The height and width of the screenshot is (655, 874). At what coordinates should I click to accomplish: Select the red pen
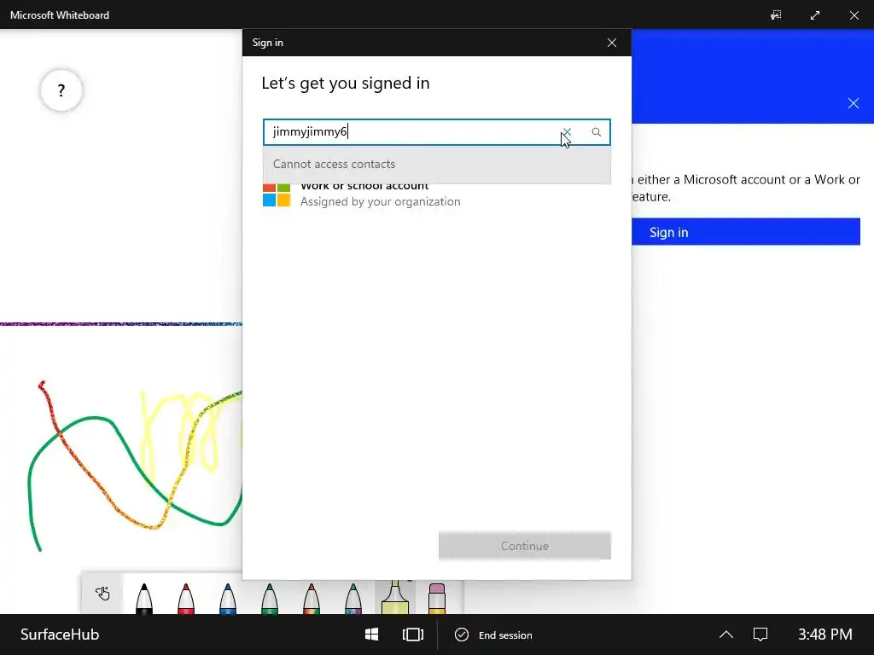(x=185, y=598)
